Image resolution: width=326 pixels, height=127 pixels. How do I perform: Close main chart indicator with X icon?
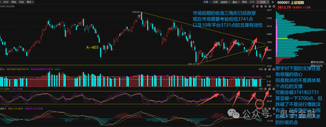273,6
